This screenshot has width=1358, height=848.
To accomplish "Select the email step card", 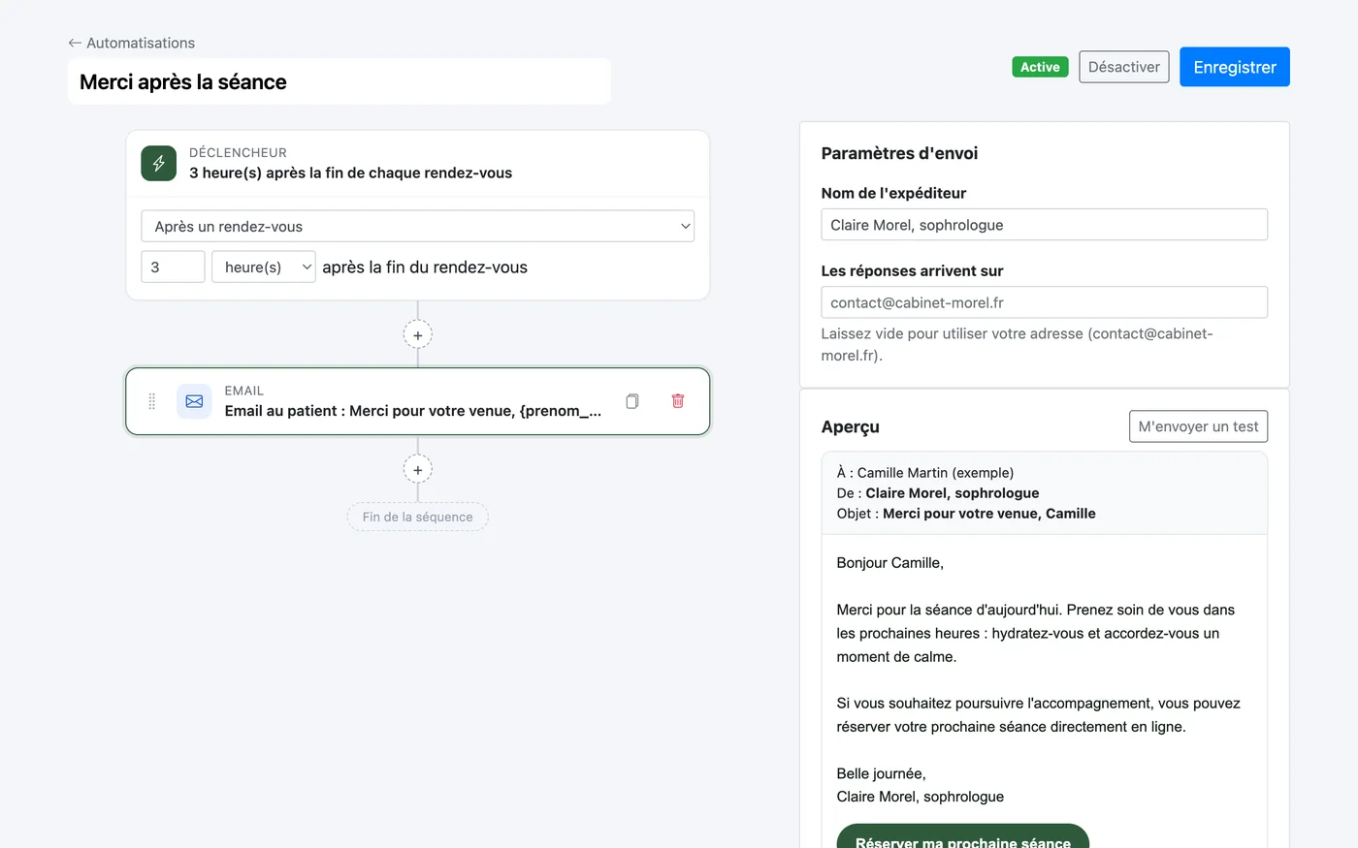I will [x=418, y=401].
